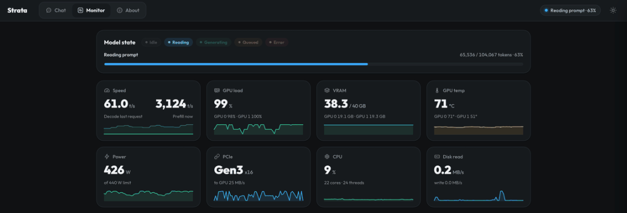This screenshot has width=627, height=213.
Task: Click the Strata logo
Action: [17, 10]
